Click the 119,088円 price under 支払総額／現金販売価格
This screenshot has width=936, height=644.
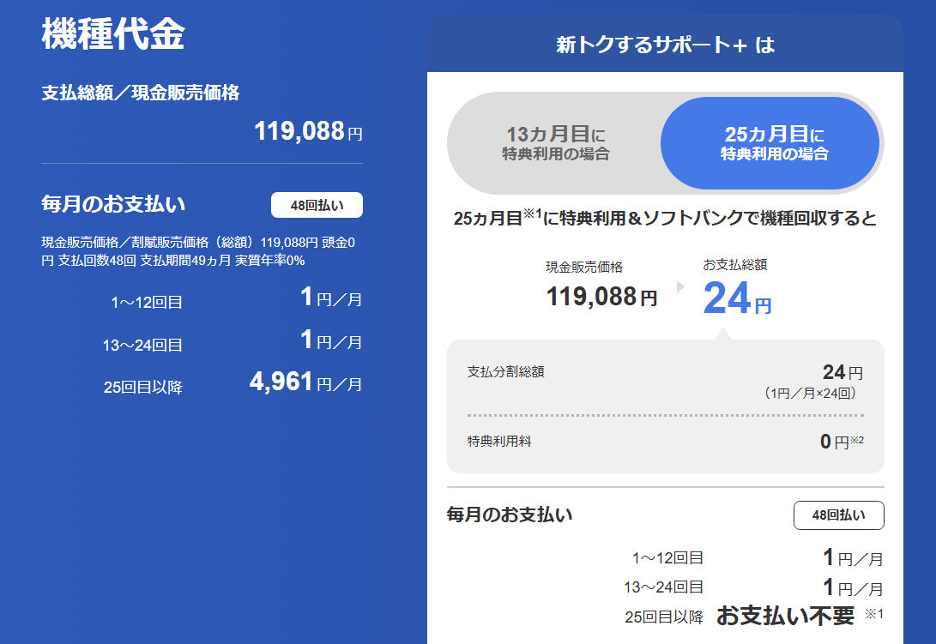308,131
